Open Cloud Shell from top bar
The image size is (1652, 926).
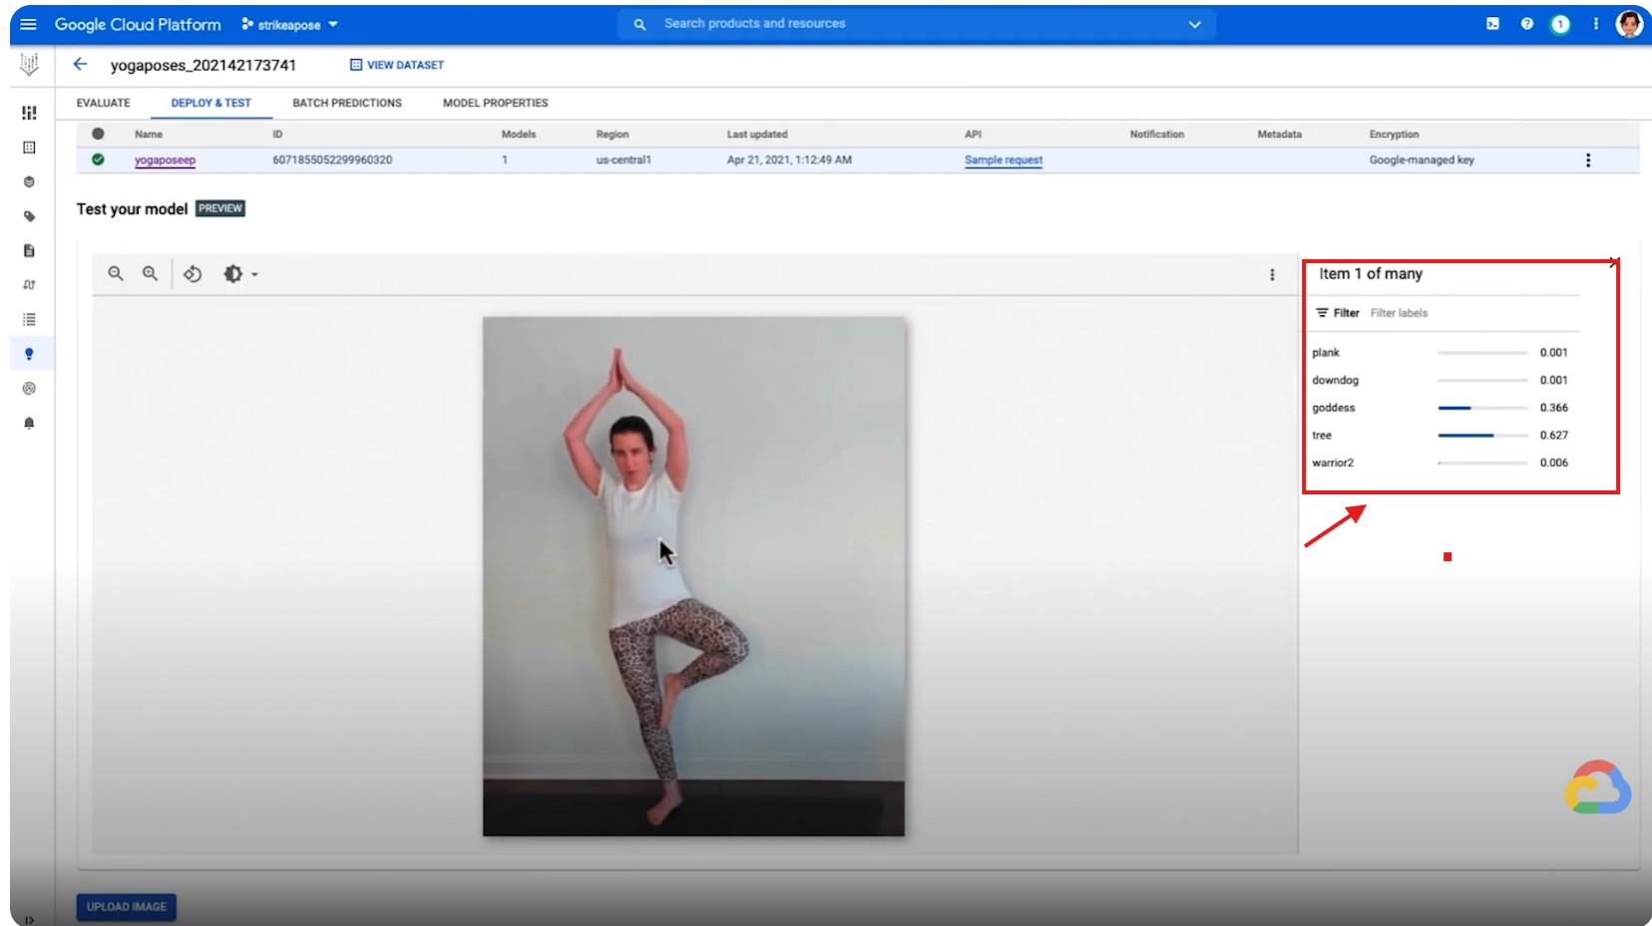pos(1492,24)
